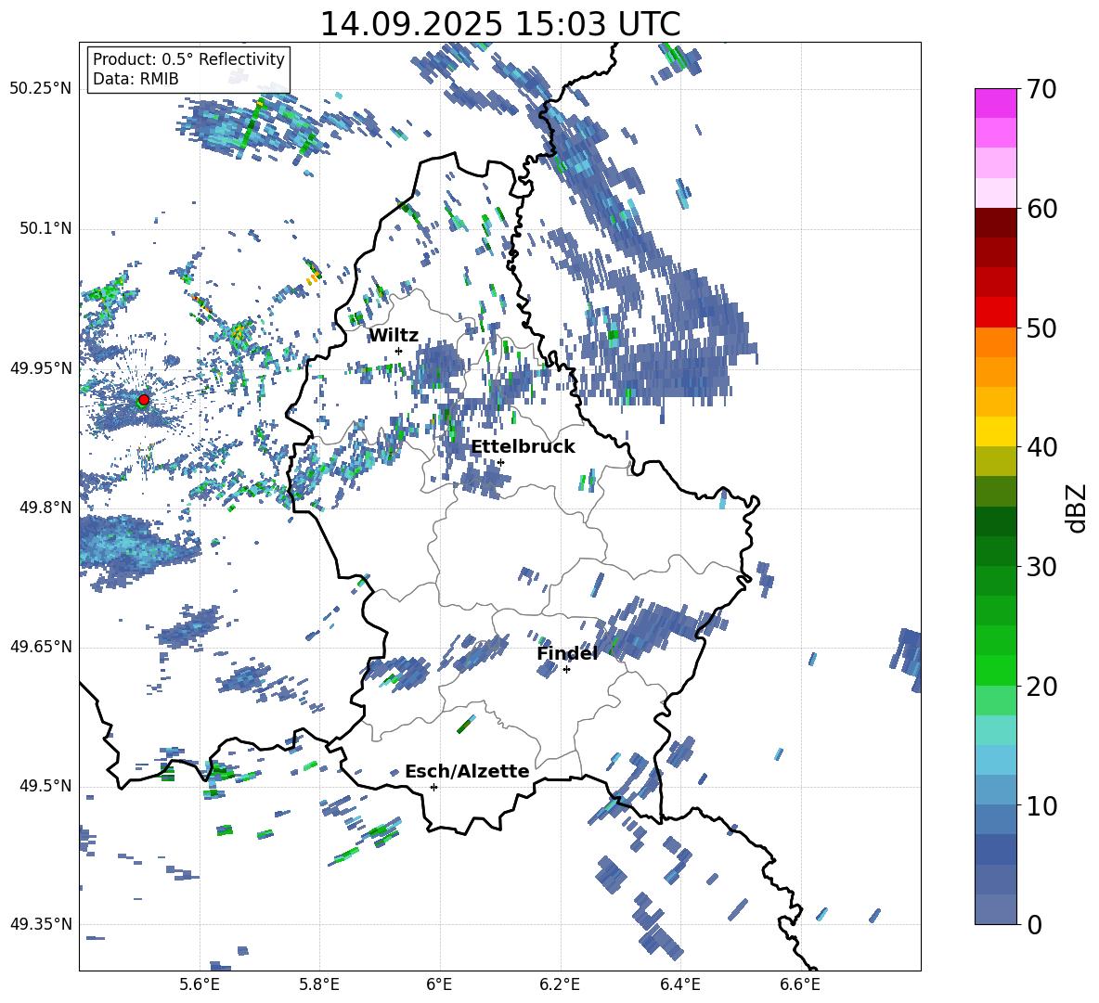Image resolution: width=1099 pixels, height=1003 pixels.
Task: Click the 20 colorbar tick label
Action: point(1041,687)
